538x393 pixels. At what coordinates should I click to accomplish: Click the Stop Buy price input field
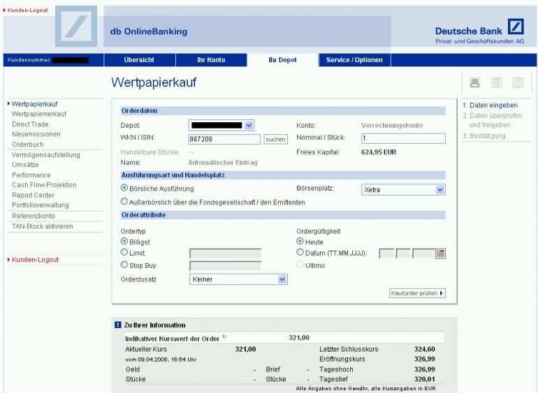(x=225, y=266)
